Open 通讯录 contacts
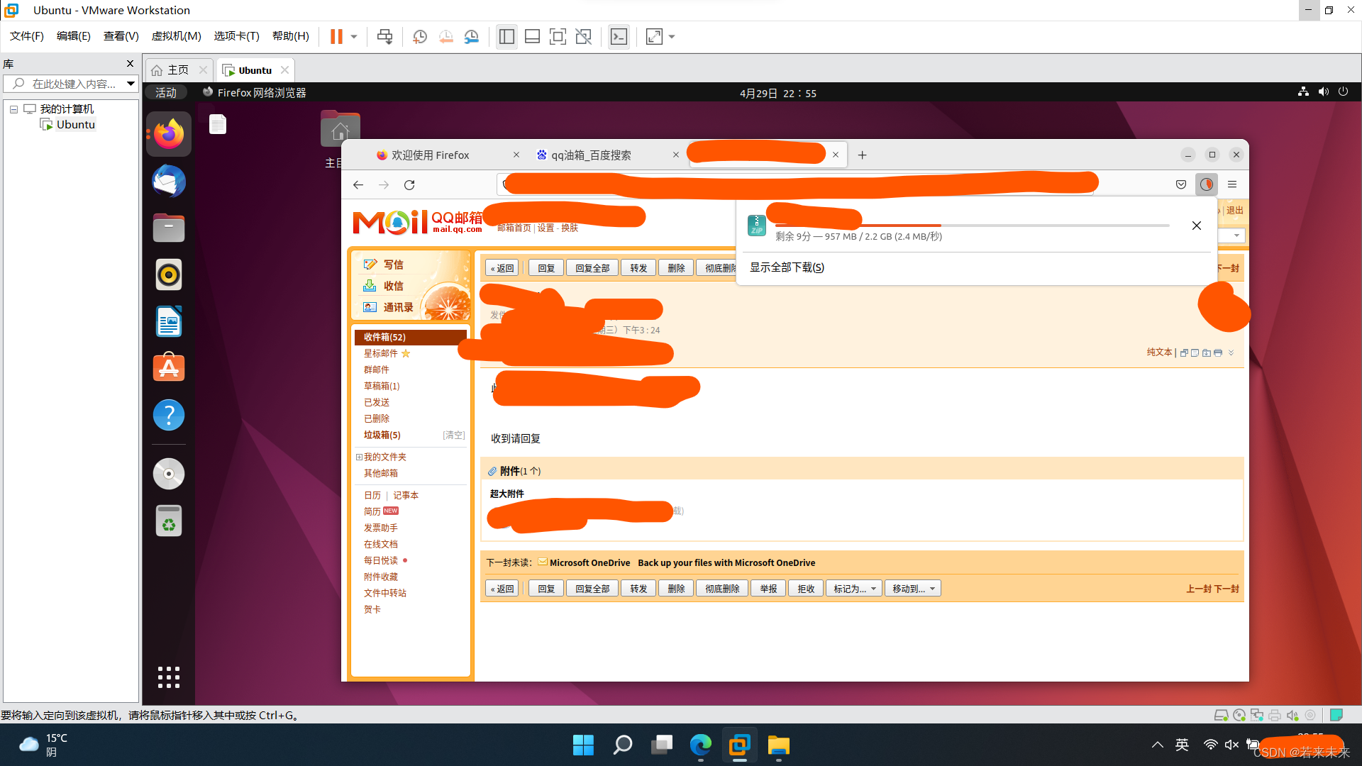 click(398, 307)
